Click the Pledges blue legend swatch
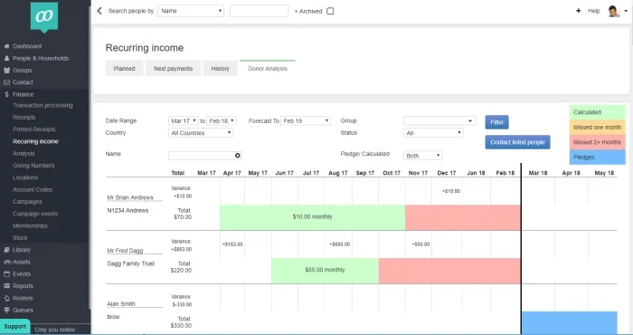 click(x=598, y=158)
